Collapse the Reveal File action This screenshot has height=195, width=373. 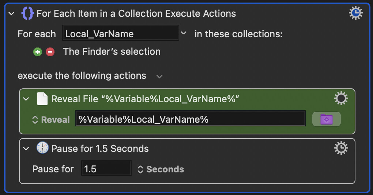point(26,99)
